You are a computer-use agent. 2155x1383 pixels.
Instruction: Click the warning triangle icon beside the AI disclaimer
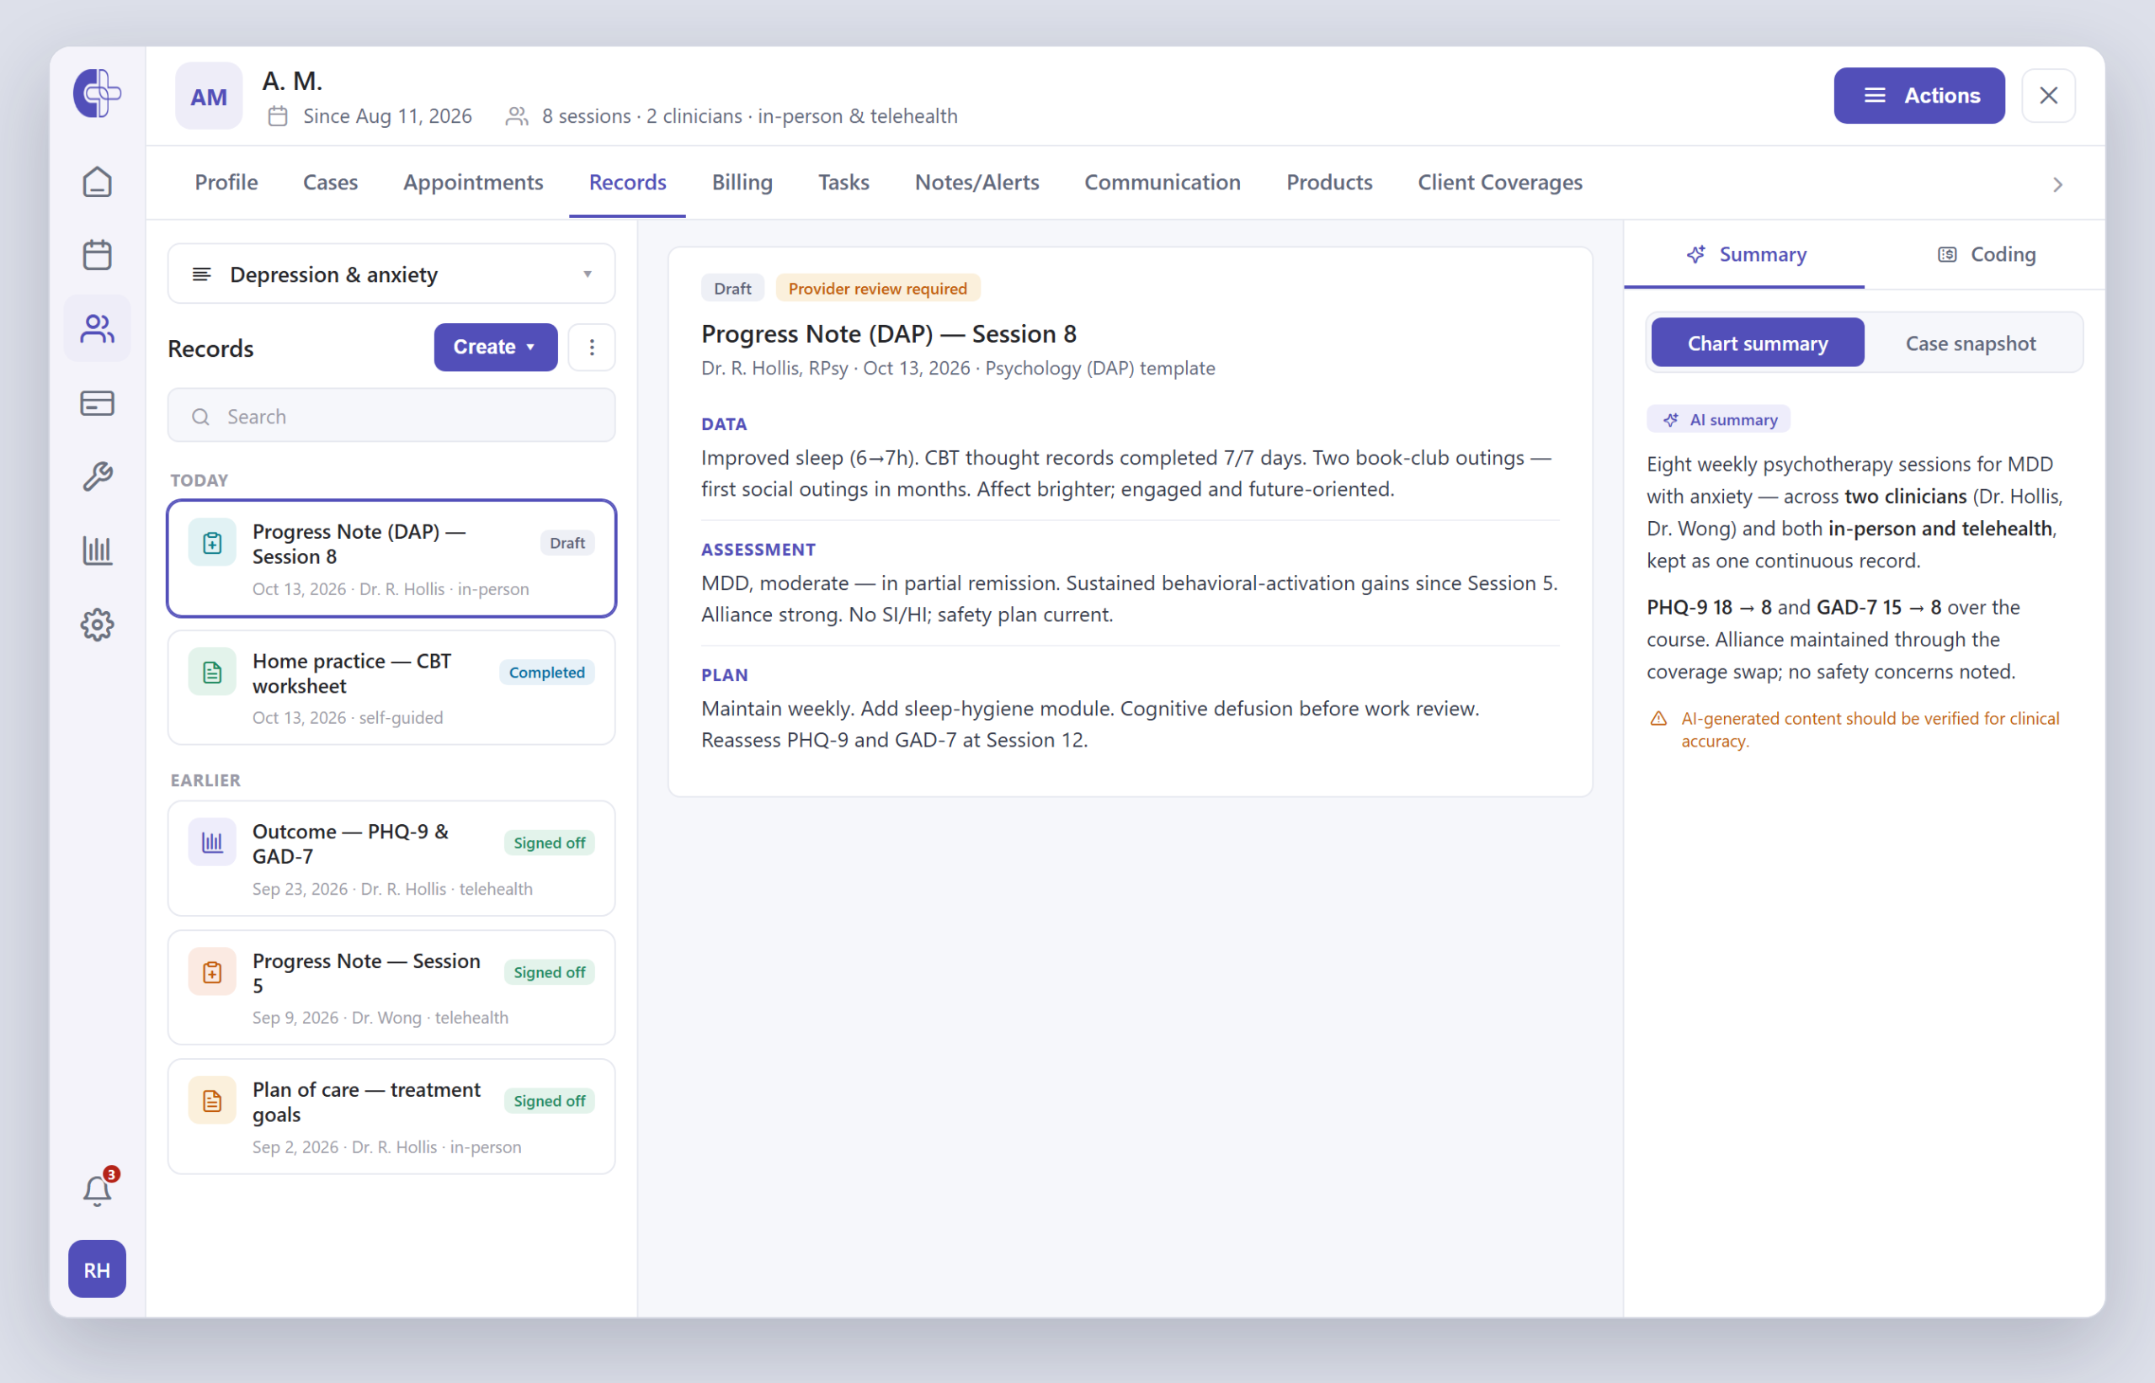coord(1658,719)
